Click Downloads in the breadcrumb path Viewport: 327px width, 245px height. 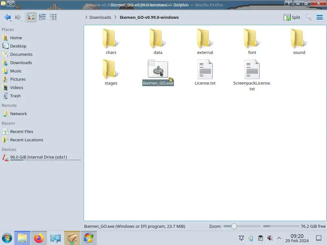100,17
